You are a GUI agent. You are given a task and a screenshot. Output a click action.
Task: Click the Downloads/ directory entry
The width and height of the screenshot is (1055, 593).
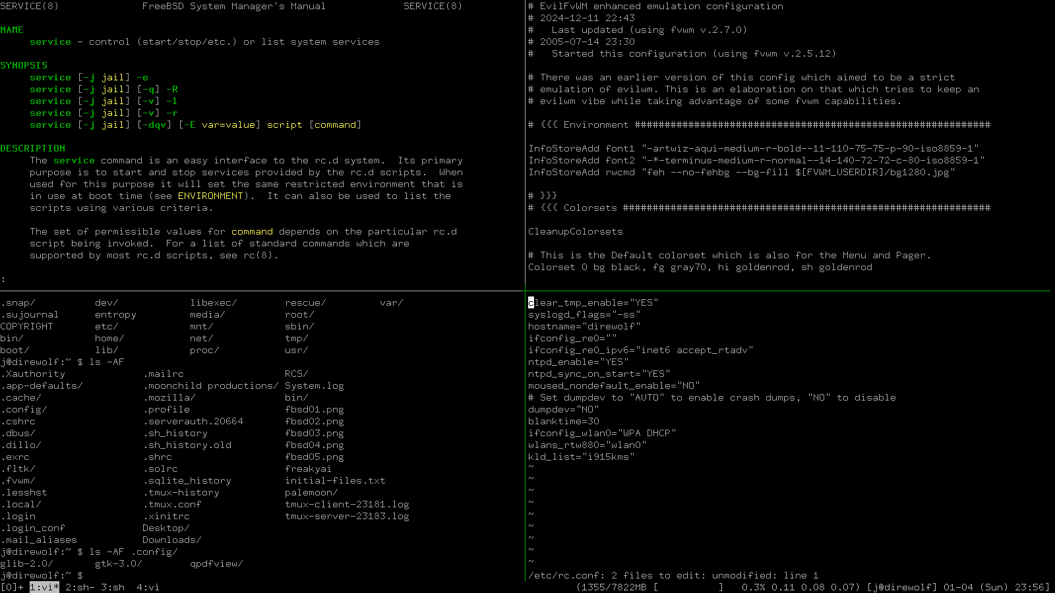pyautogui.click(x=171, y=540)
